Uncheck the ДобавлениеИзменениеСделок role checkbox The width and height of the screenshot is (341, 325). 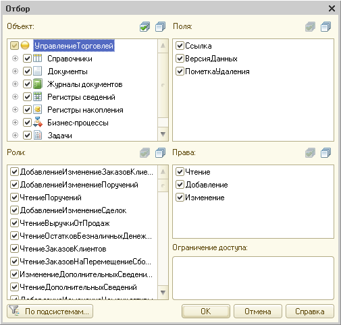pyautogui.click(x=14, y=210)
